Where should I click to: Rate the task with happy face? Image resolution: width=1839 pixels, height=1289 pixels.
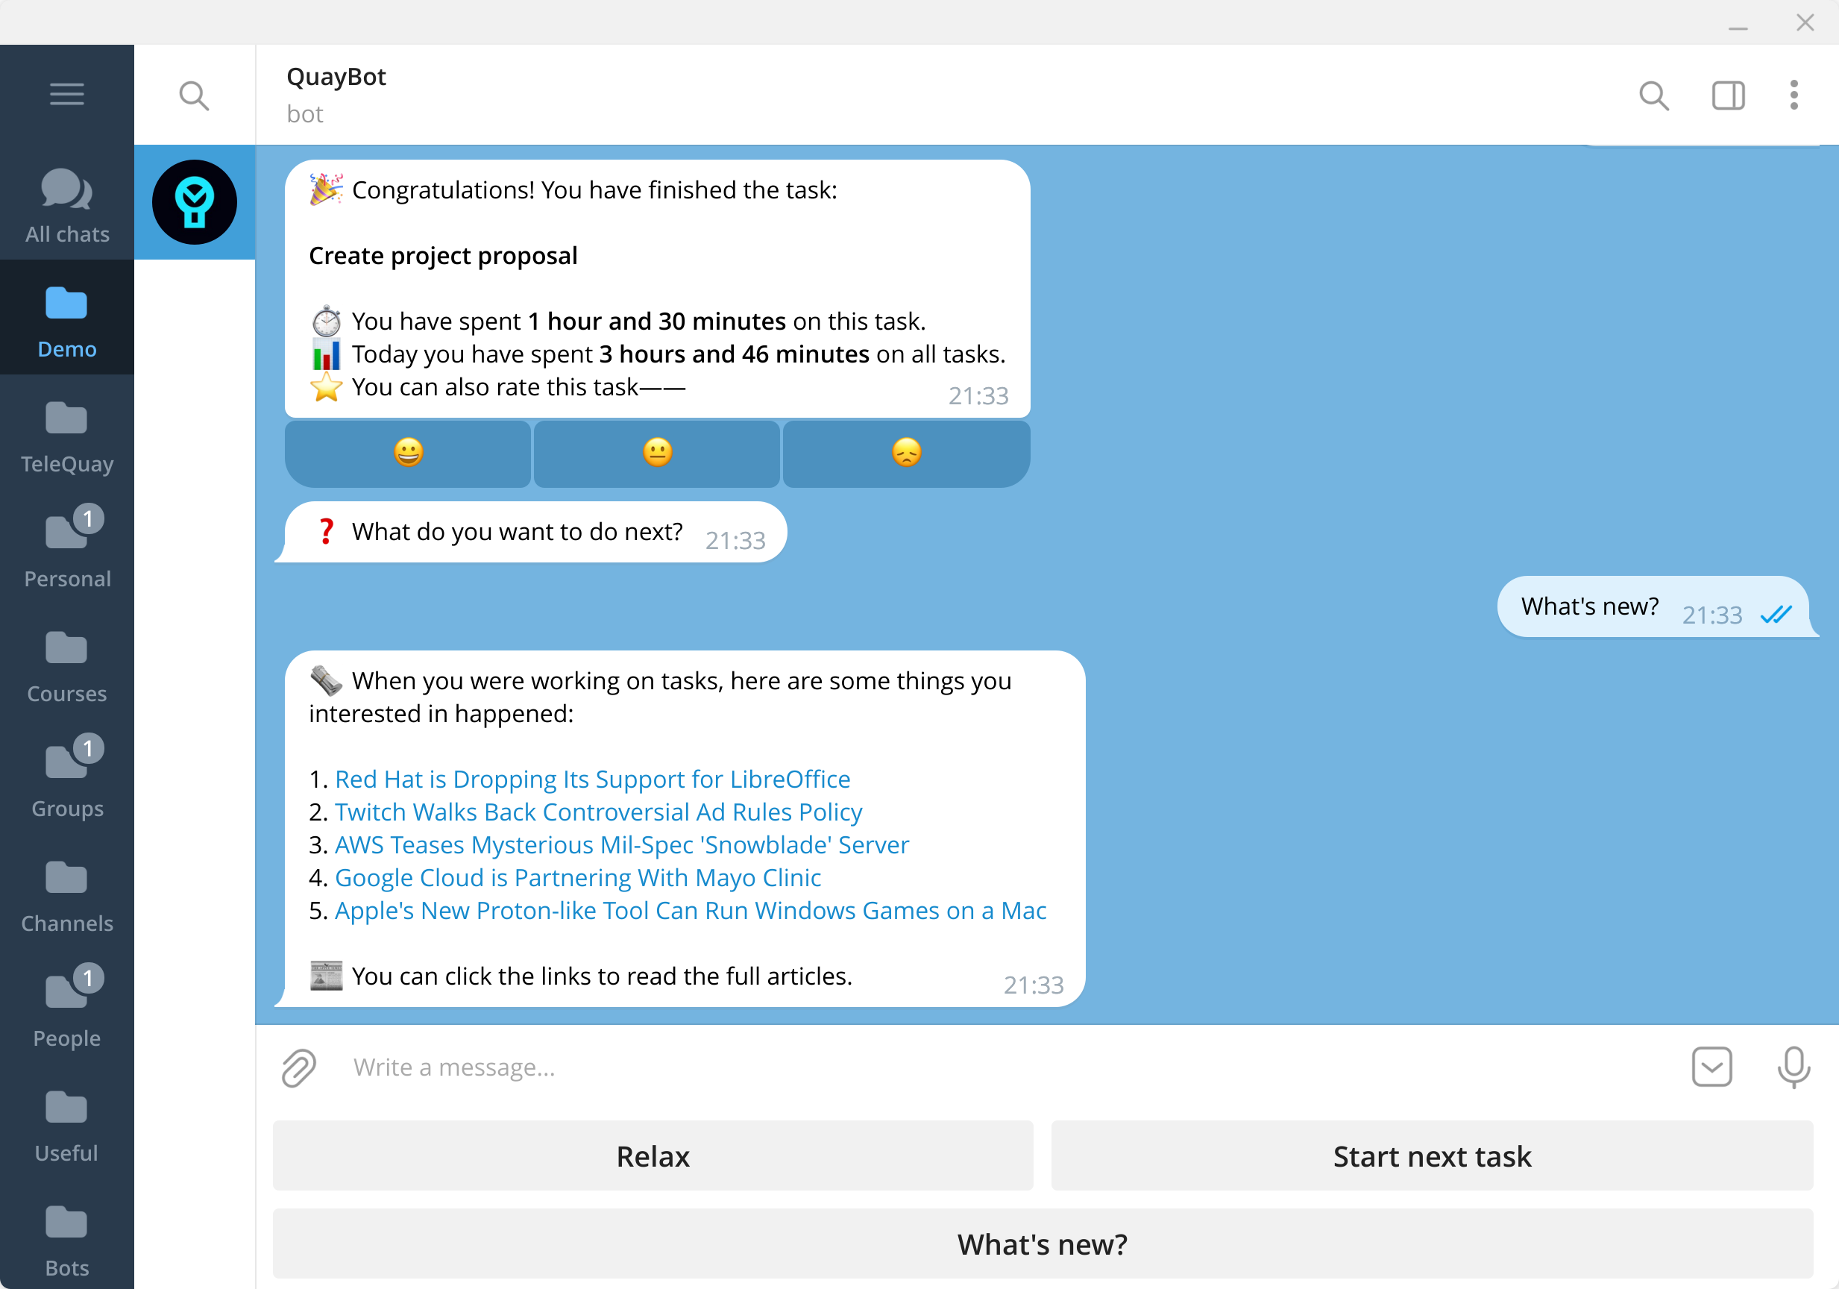(x=408, y=454)
